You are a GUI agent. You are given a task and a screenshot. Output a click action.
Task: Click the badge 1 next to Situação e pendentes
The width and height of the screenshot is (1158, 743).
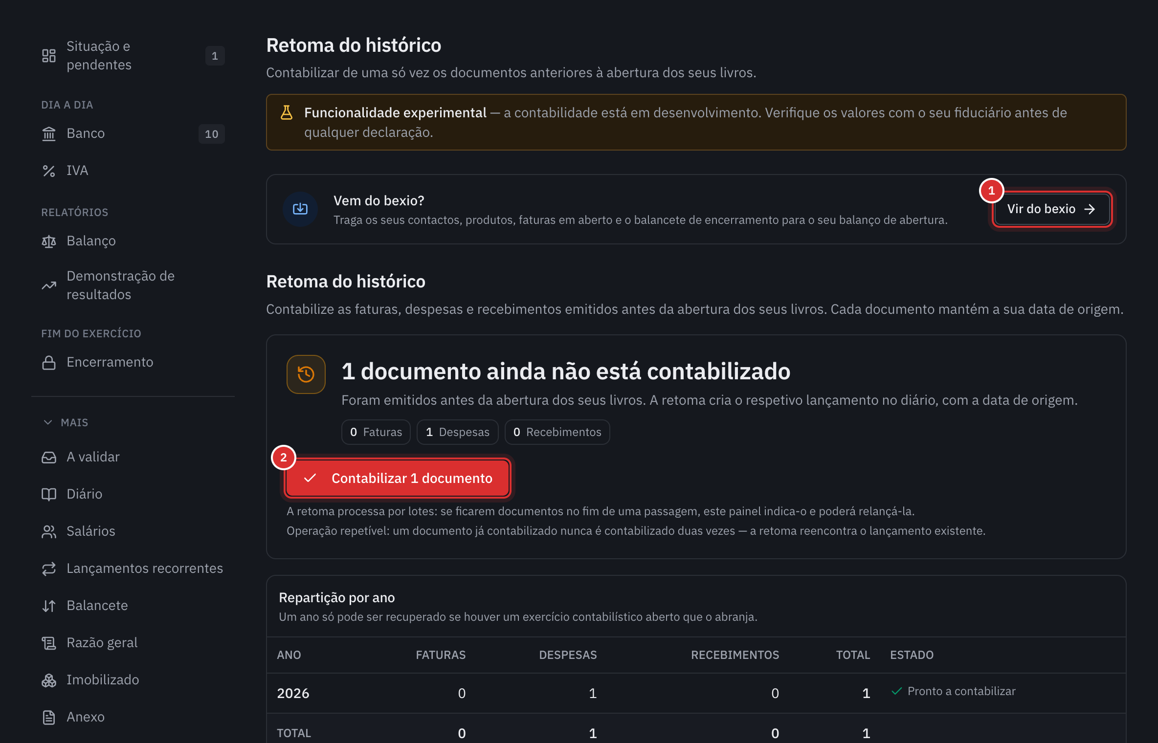tap(215, 56)
